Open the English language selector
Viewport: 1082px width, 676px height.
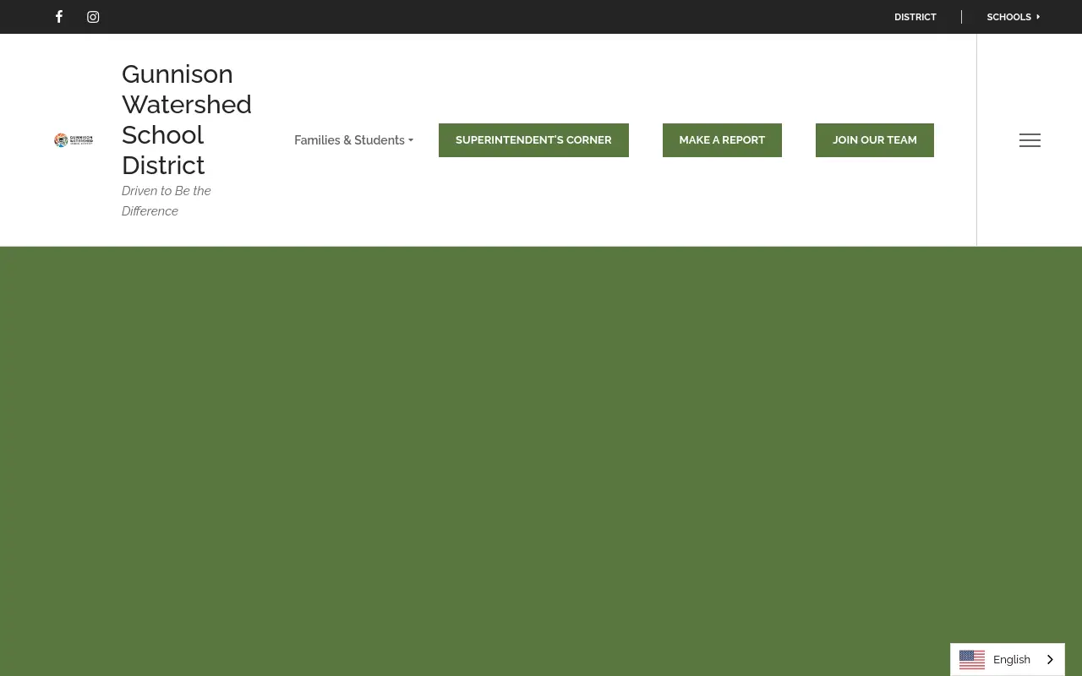tap(1008, 660)
